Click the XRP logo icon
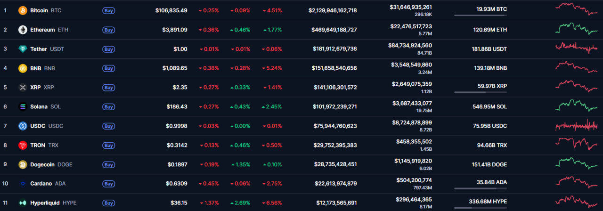The width and height of the screenshot is (603, 211). [x=23, y=87]
